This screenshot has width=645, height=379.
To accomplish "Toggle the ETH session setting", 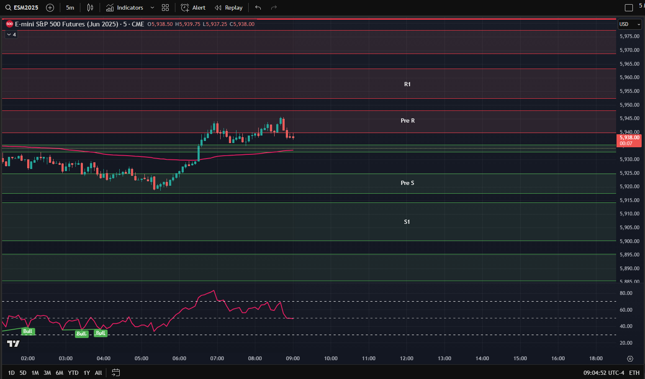I will (634, 373).
